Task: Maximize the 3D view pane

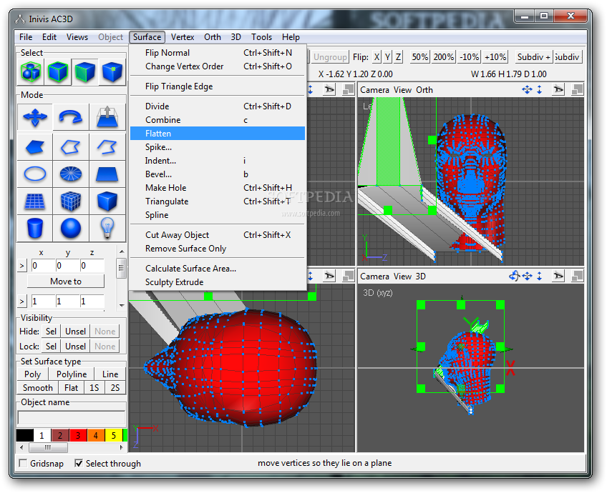Action: point(577,276)
